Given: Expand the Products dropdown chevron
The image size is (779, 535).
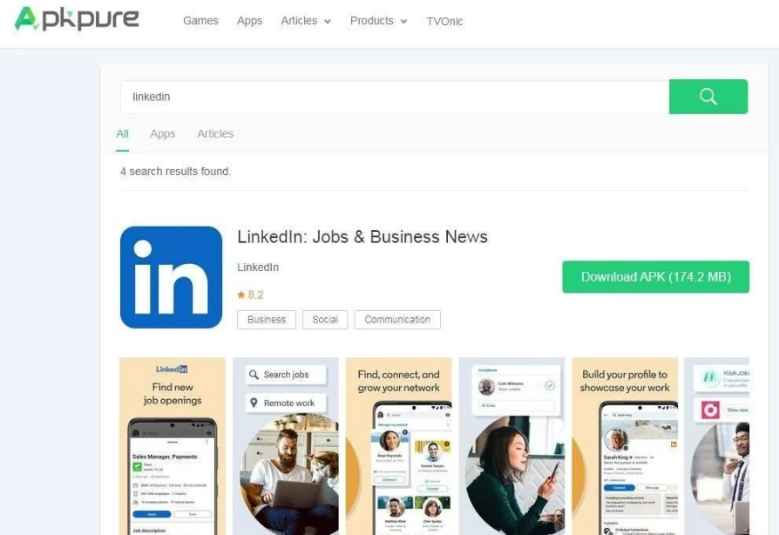Looking at the screenshot, I should [x=404, y=22].
